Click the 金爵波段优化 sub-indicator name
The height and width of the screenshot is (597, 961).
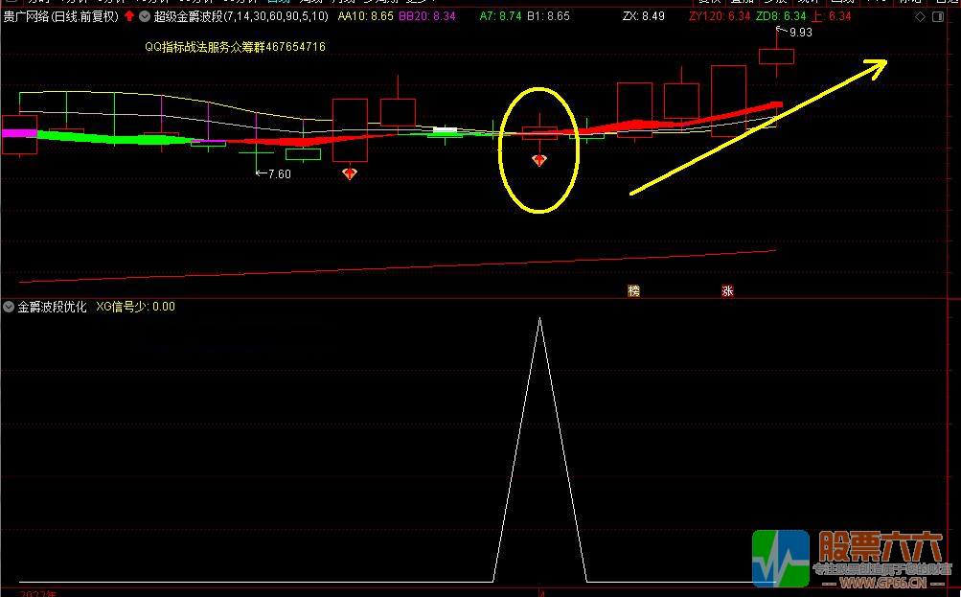point(52,307)
